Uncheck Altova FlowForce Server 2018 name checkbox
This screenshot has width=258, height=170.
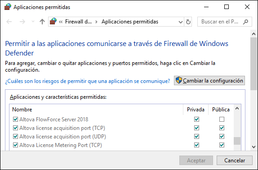15,119
